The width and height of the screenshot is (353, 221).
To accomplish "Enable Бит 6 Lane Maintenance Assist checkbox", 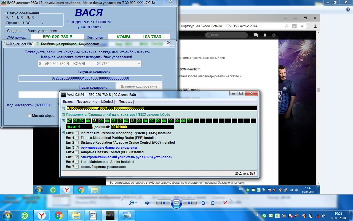I will [77, 162].
